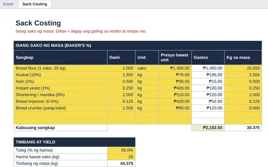Viewport: 268px width, 167px height.
Task: Select the red instruction subtitle text
Action: tap(81, 31)
